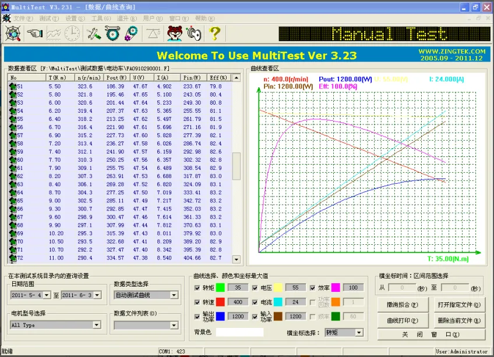This screenshot has height=357, width=494.
Task: Click the red 转速 color swatch
Action: pyautogui.click(x=220, y=302)
